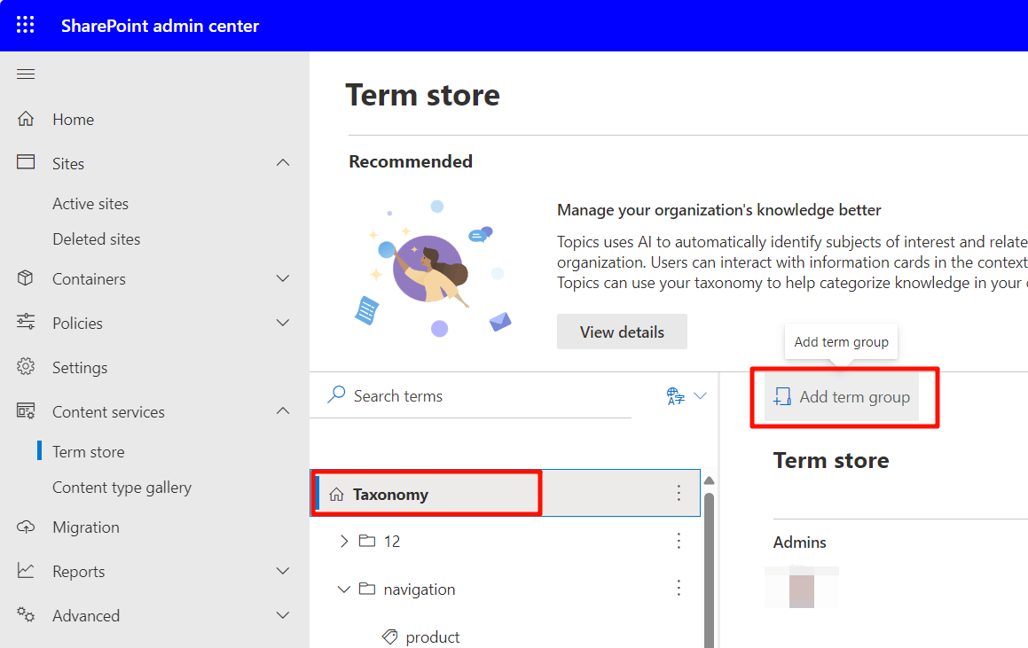Expand the 12 term group
This screenshot has height=648, width=1028.
point(344,541)
